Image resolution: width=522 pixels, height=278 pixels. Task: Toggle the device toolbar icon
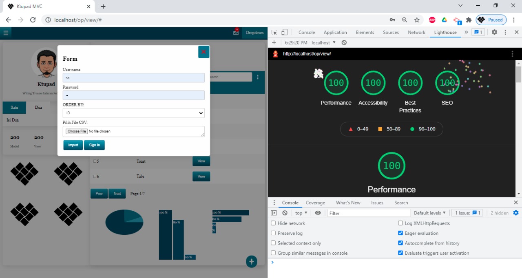(284, 32)
